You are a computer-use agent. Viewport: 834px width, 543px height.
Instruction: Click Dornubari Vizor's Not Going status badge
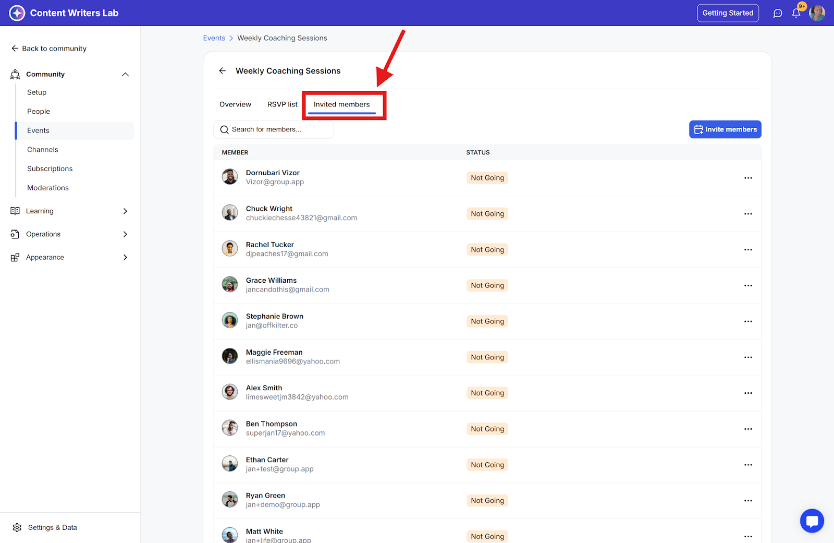click(487, 178)
